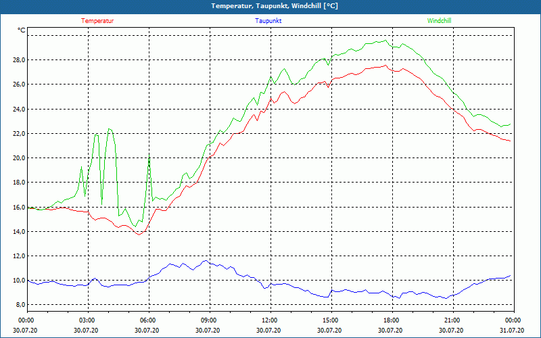Click the Windchill curve's peak near 18:00
This screenshot has height=338, width=541.
385,41
